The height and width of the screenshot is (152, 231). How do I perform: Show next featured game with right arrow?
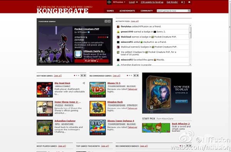[109, 21]
